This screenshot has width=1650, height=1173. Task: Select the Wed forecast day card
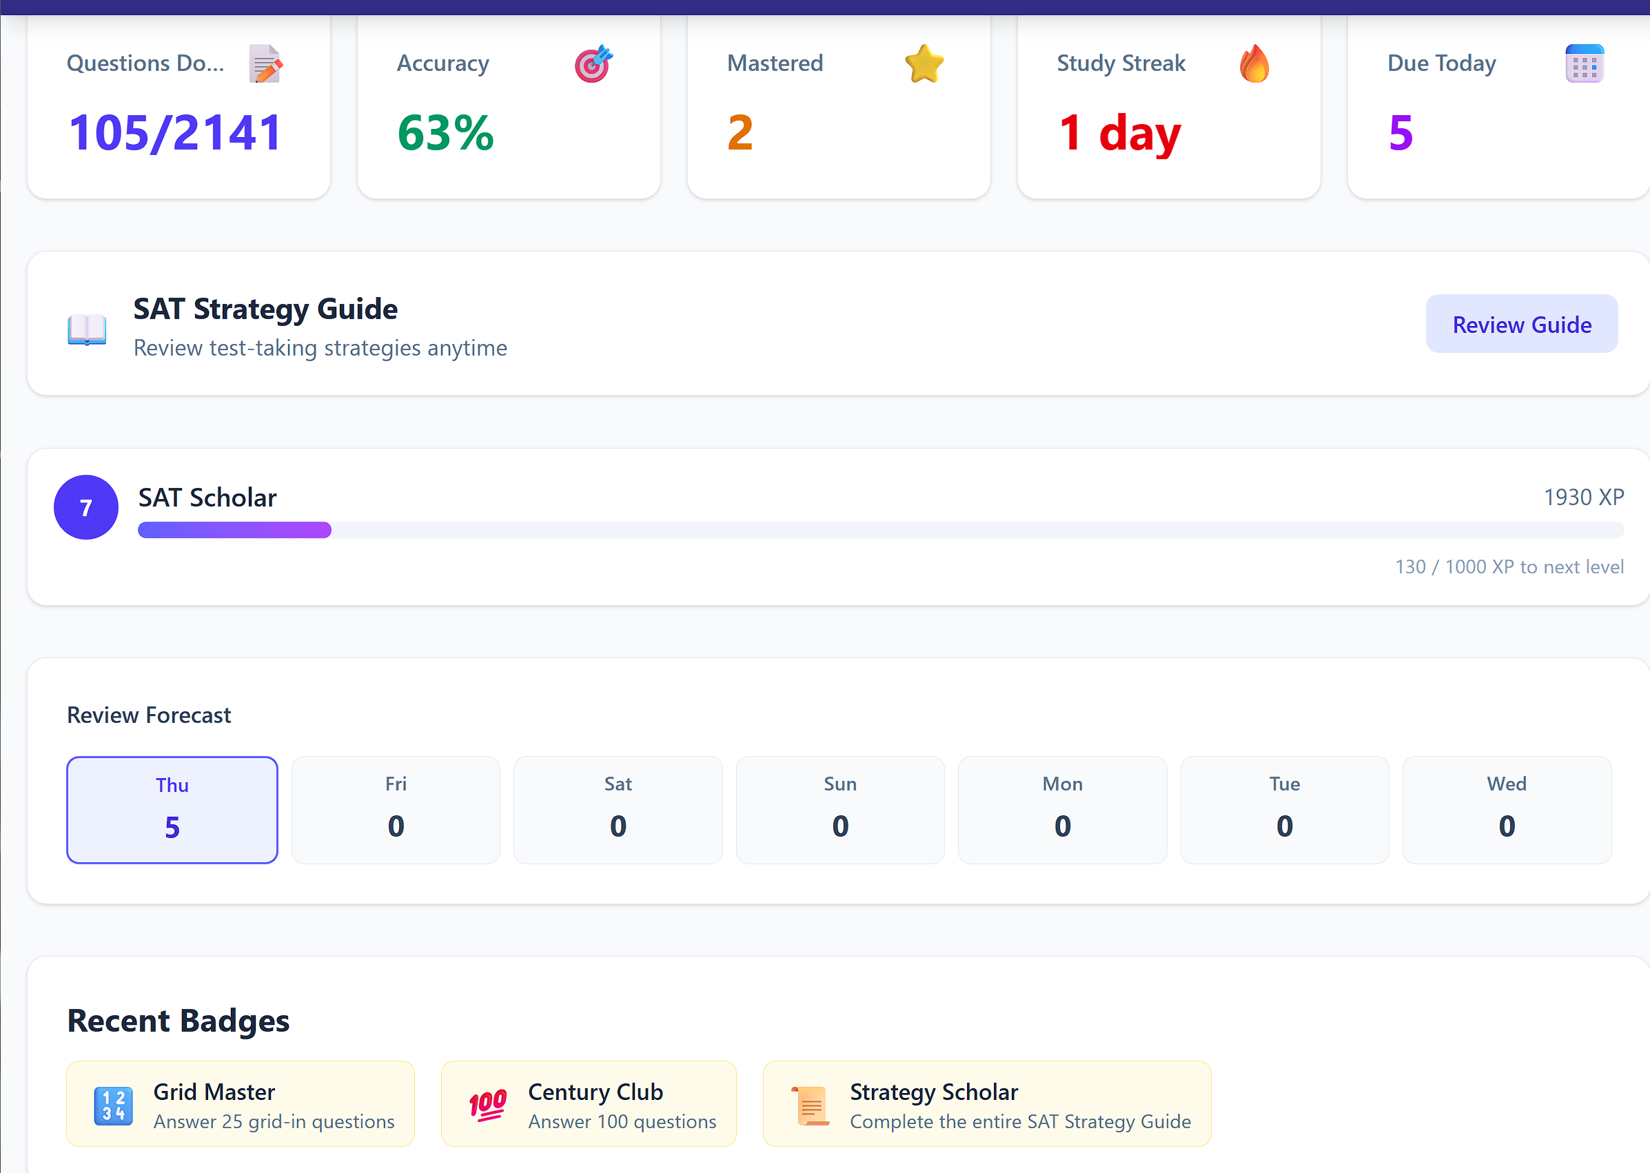coord(1507,810)
